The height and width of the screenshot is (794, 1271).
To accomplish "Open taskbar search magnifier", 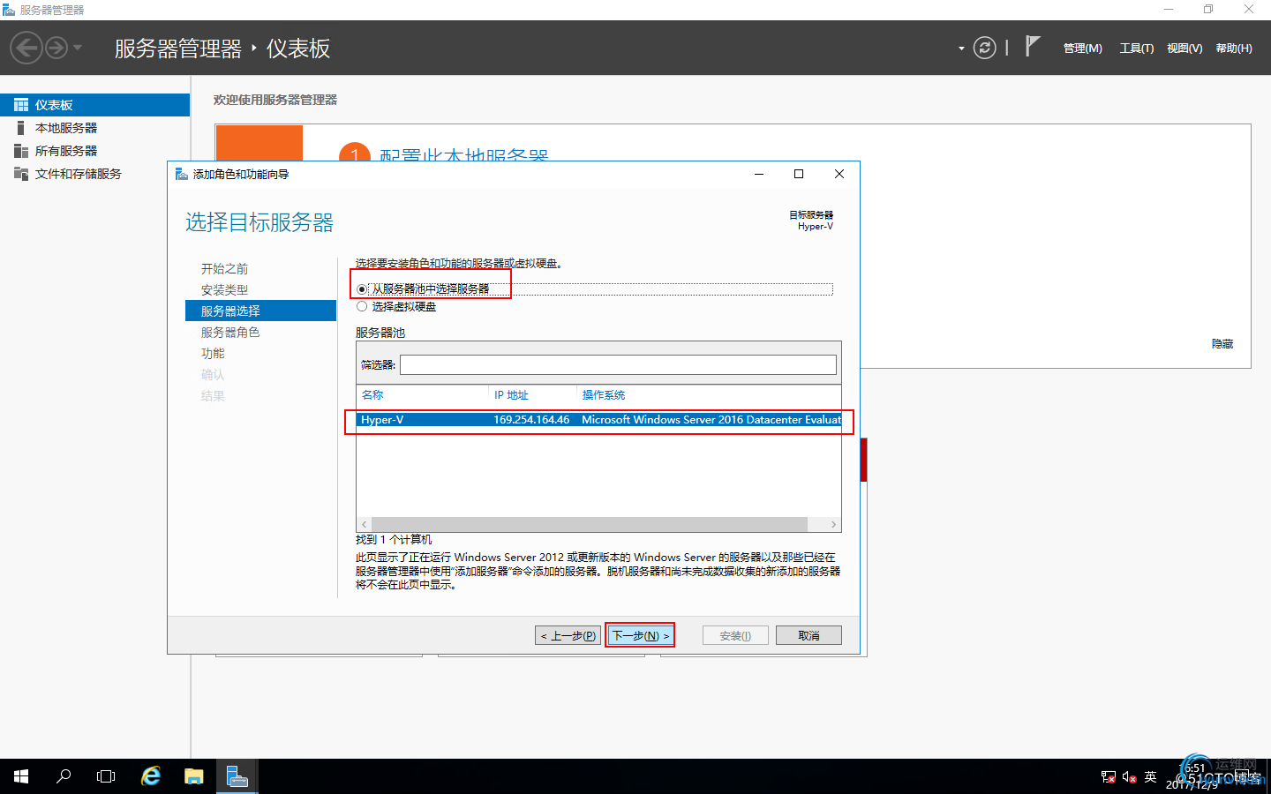I will [64, 776].
